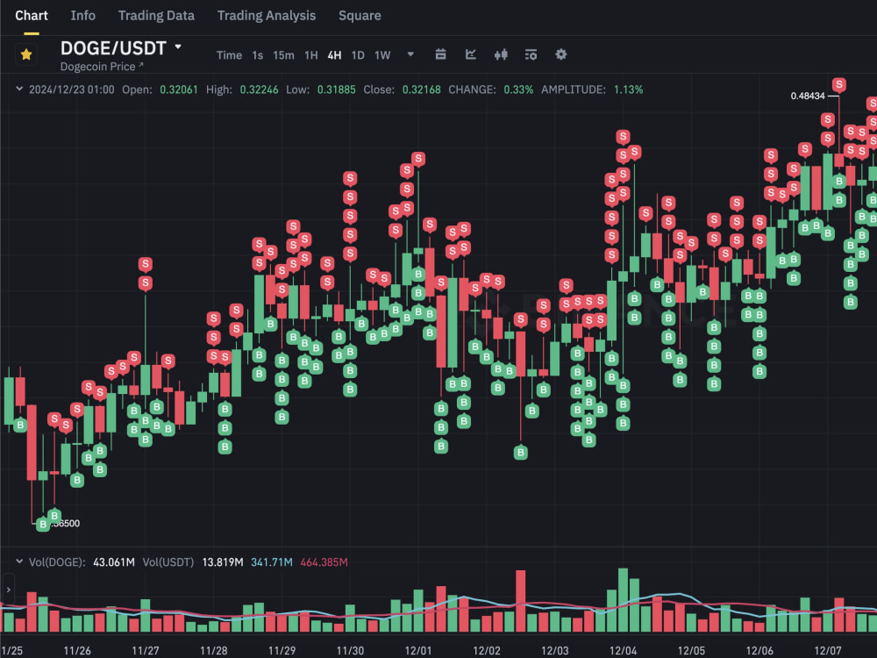Open the technical indicators icon
This screenshot has height=658, width=877.
pyautogui.click(x=471, y=54)
